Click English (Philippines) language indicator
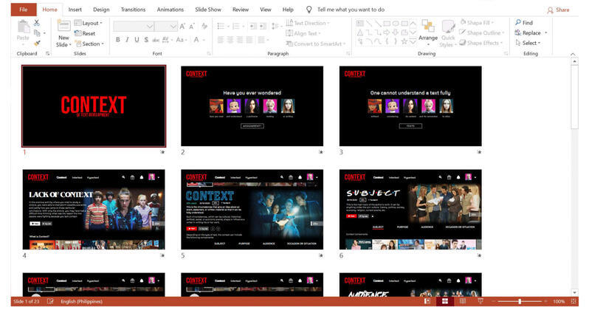The height and width of the screenshot is (310, 589). 81,301
